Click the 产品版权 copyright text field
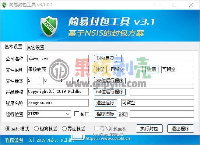This screenshot has height=145, width=200. point(58,92)
